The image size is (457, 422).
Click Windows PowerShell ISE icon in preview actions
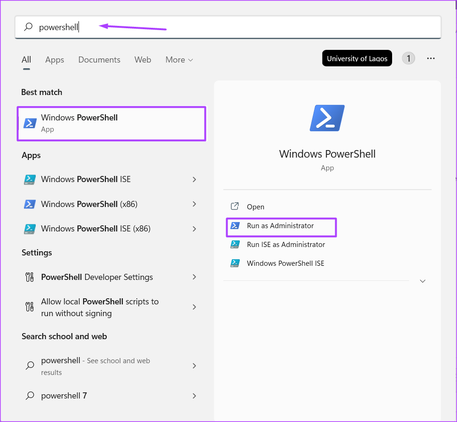click(x=235, y=263)
